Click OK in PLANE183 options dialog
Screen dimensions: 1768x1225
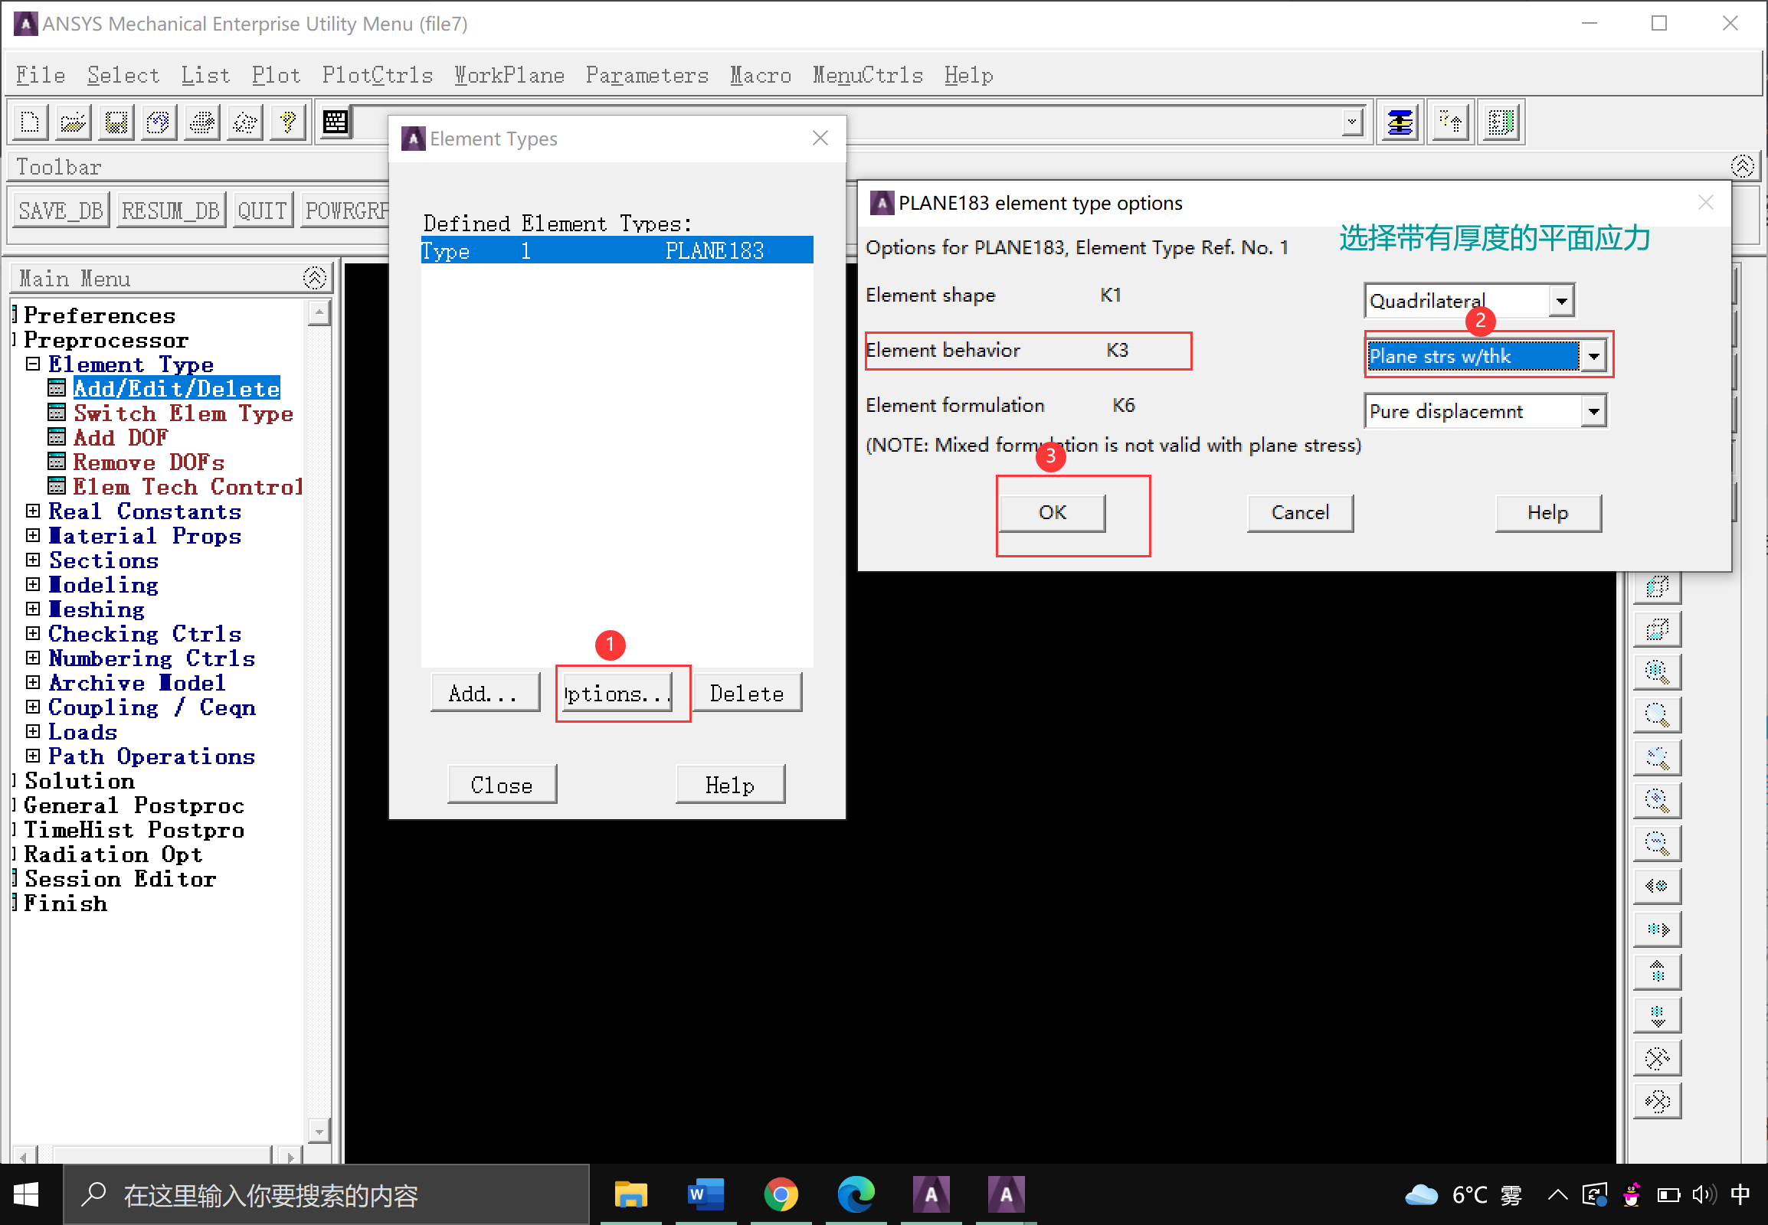(x=1052, y=512)
